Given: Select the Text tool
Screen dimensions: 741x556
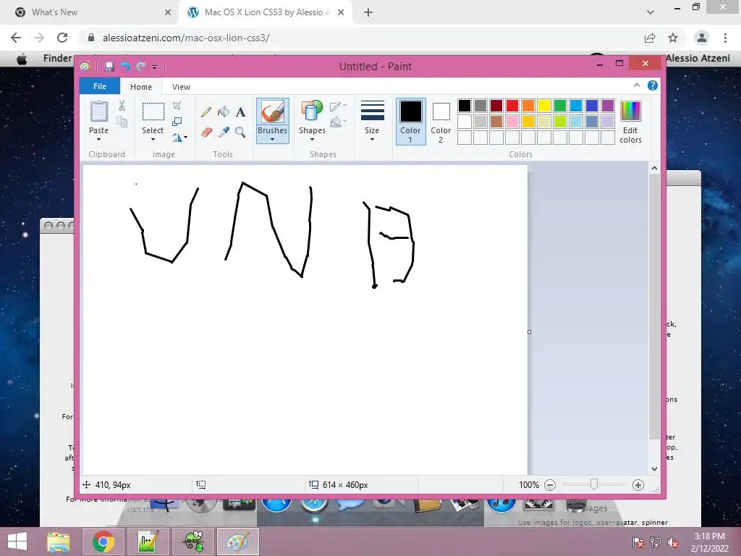Looking at the screenshot, I should coord(240,112).
